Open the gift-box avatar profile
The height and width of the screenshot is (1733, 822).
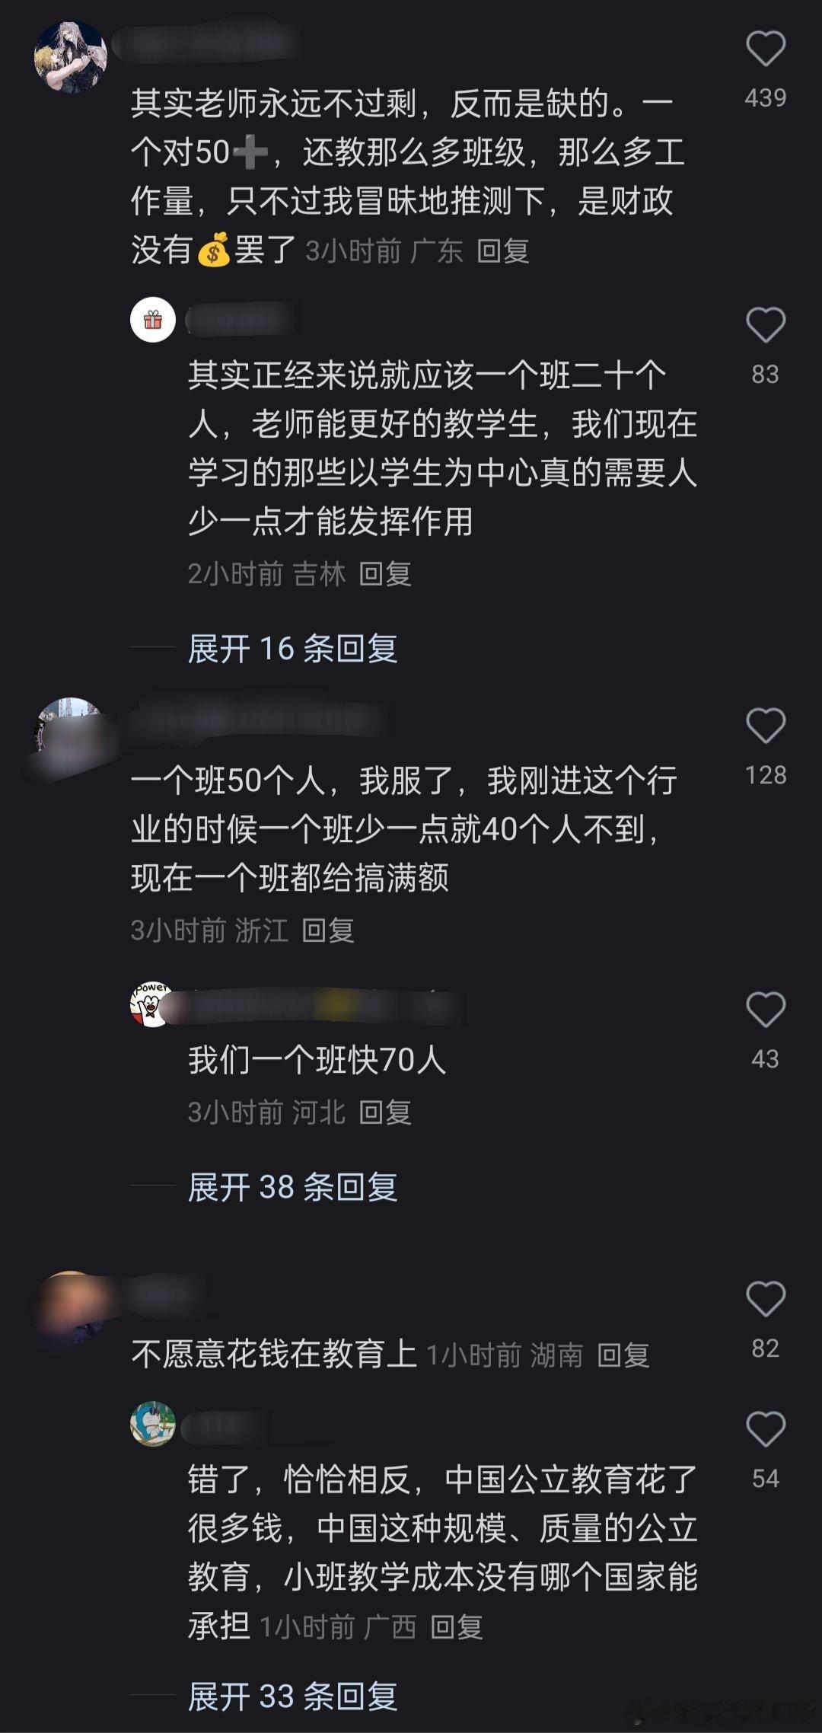tap(153, 320)
